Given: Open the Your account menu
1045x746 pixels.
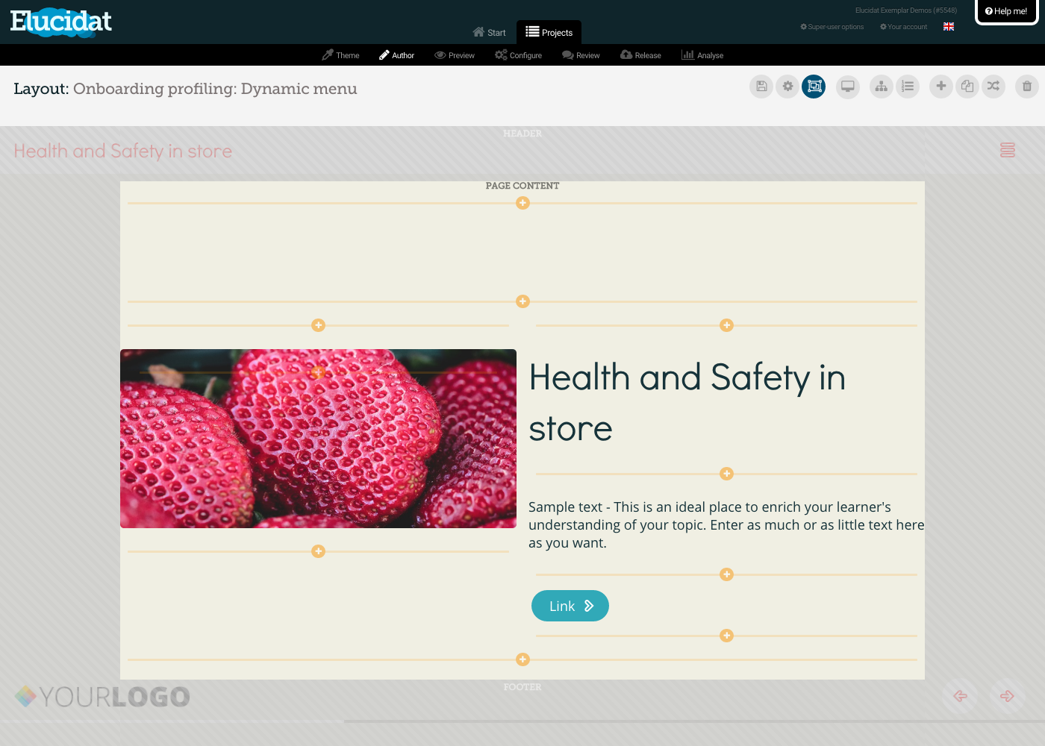Looking at the screenshot, I should [904, 27].
